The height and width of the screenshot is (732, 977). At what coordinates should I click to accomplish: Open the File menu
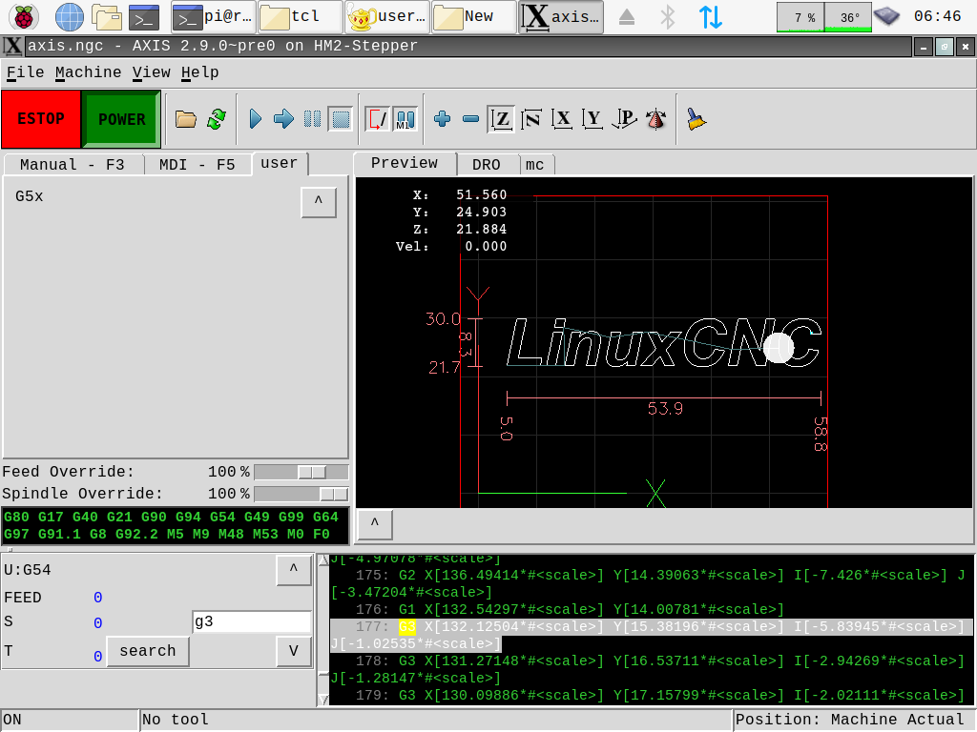click(25, 72)
